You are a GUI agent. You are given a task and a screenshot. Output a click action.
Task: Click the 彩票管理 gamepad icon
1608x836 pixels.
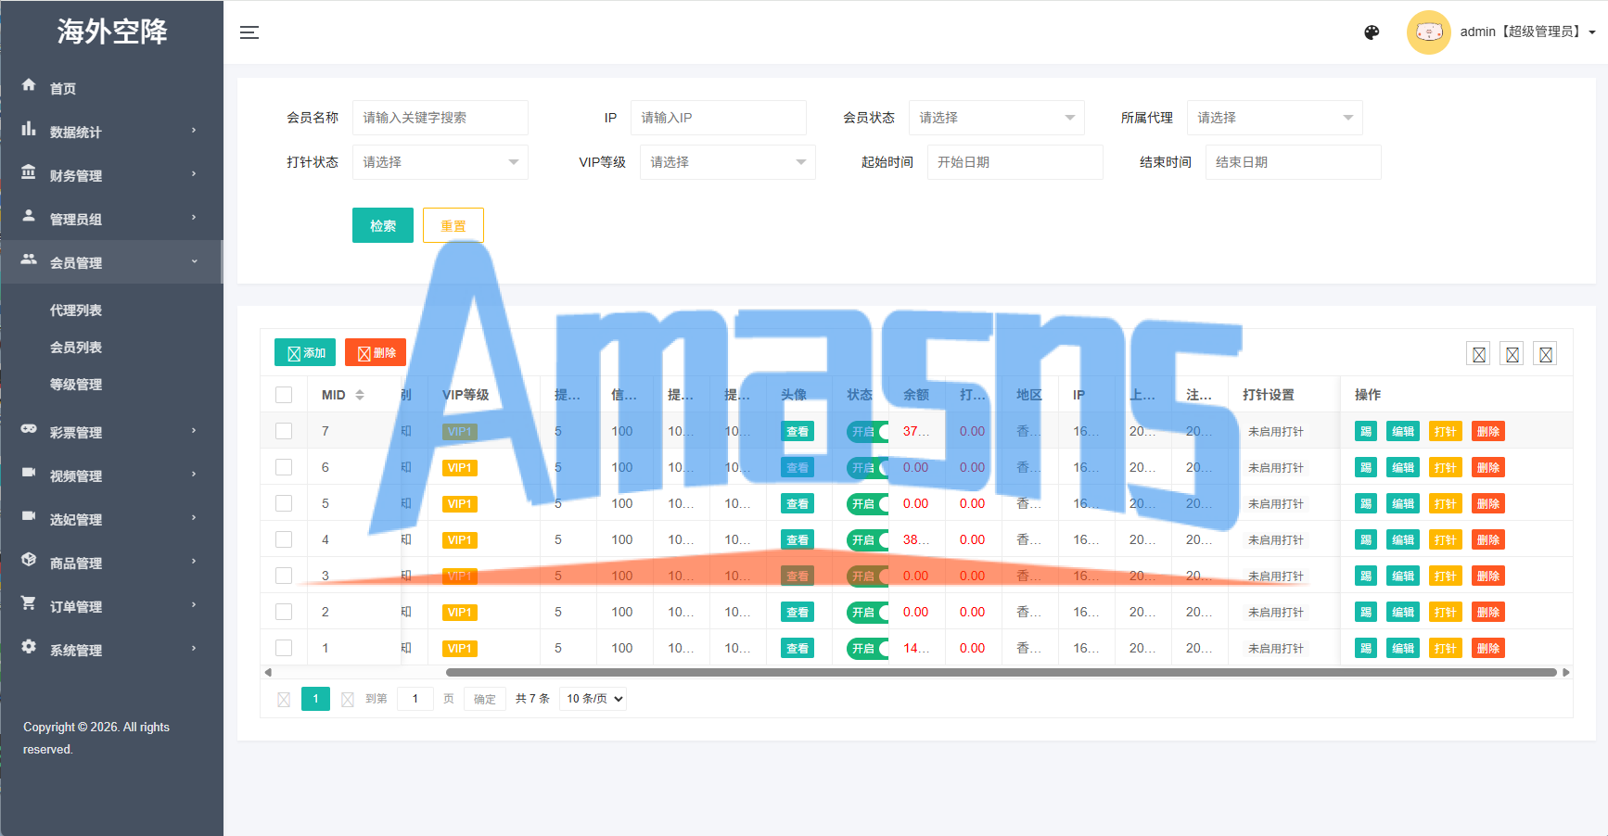[x=29, y=429]
